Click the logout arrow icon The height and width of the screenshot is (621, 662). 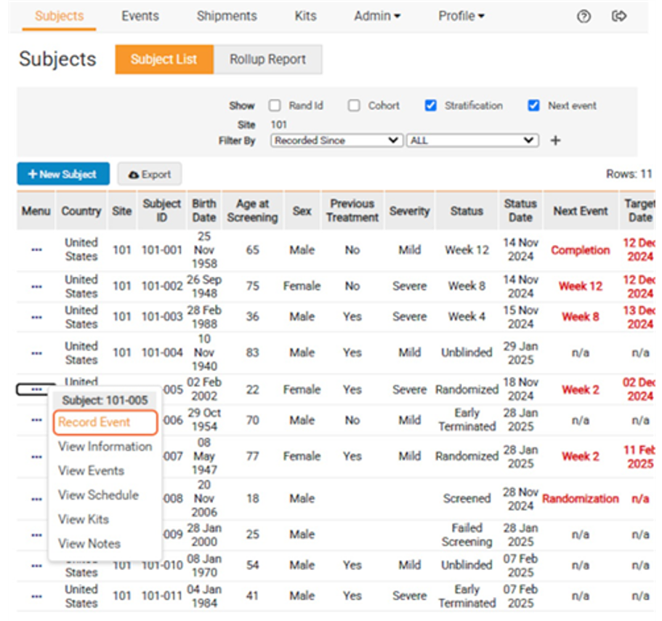click(619, 16)
